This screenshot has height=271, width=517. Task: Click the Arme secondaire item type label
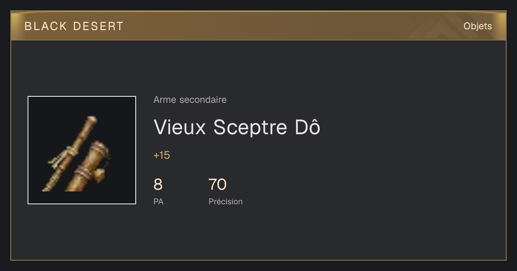[x=190, y=100]
